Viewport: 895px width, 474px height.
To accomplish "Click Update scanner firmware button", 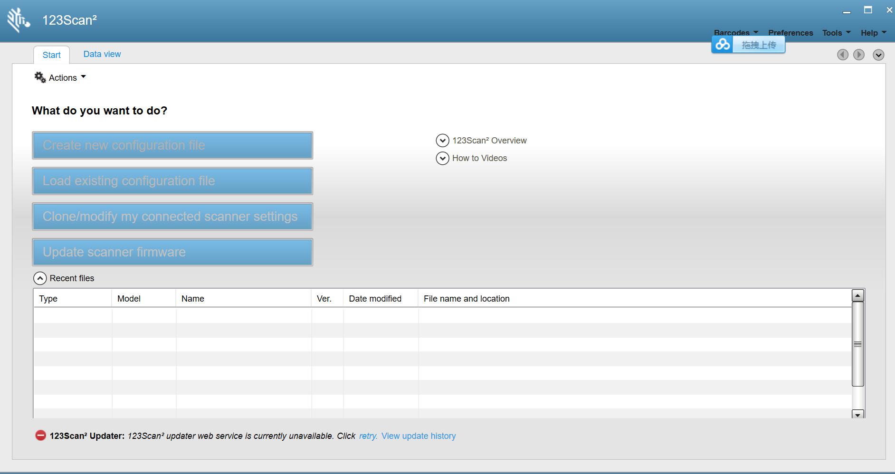I will point(172,252).
